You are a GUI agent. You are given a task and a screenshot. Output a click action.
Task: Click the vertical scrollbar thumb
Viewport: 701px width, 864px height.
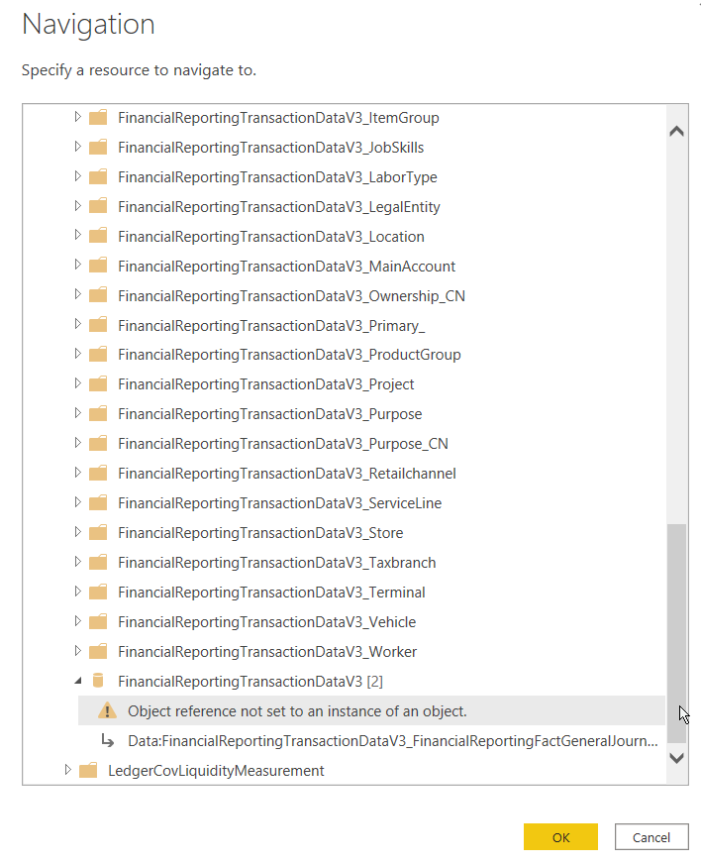click(677, 632)
